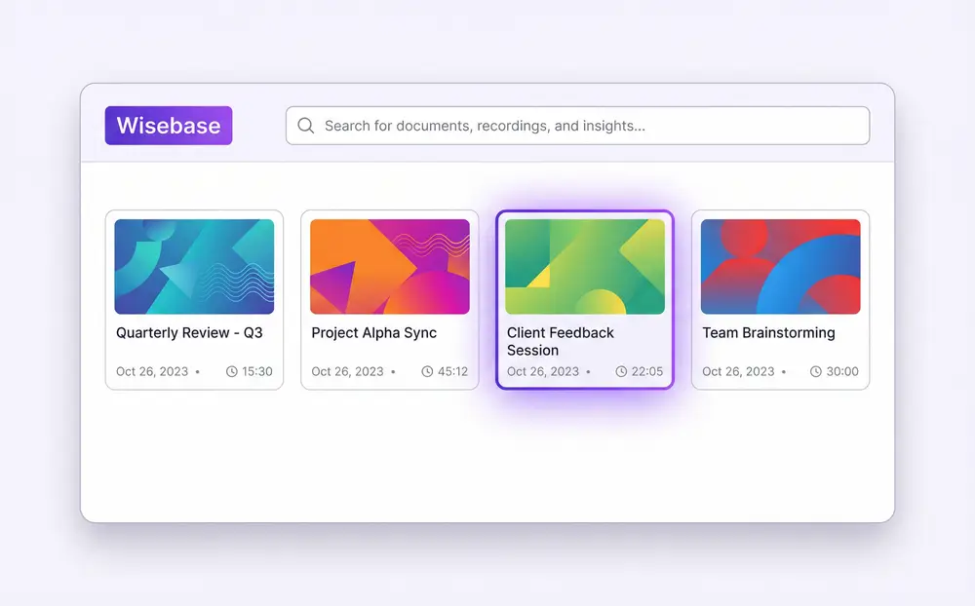The width and height of the screenshot is (975, 606).
Task: Click the clock icon beside 22:05
Action: [621, 371]
